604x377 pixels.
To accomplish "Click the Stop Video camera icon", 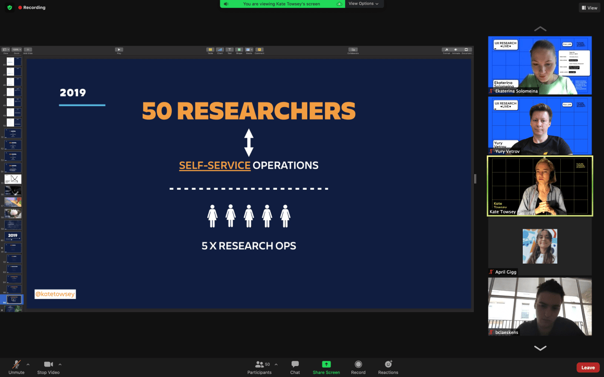I will 48,365.
